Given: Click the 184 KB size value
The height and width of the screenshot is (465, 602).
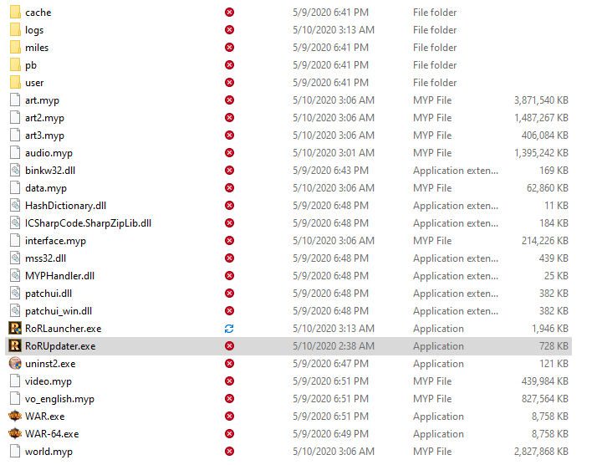Looking at the screenshot, I should pyautogui.click(x=554, y=223).
